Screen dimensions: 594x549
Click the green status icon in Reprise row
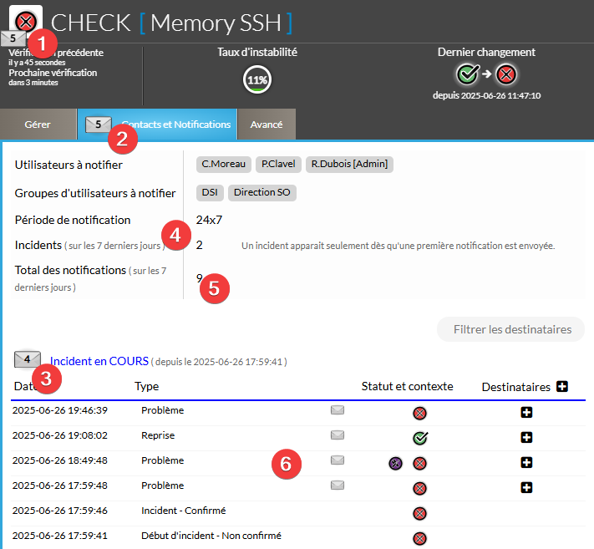[x=420, y=437]
